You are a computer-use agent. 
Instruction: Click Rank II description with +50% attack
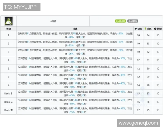75,102
